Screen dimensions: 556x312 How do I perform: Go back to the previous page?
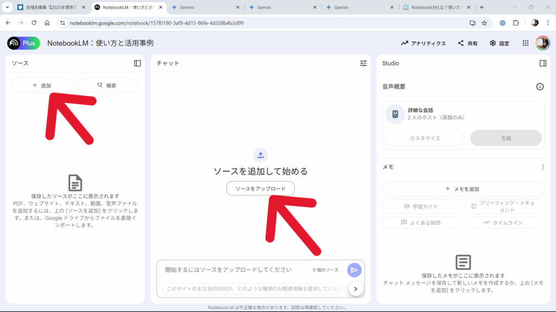pyautogui.click(x=8, y=23)
